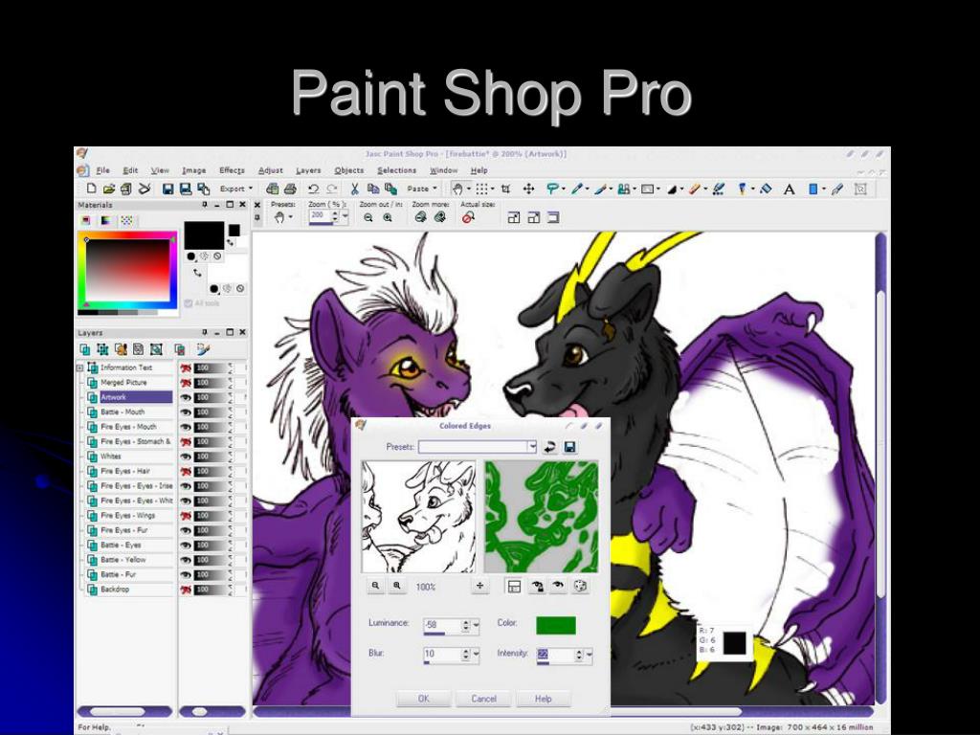Select the Dropper tool
Image resolution: width=980 pixels, height=735 pixels.
[577, 189]
